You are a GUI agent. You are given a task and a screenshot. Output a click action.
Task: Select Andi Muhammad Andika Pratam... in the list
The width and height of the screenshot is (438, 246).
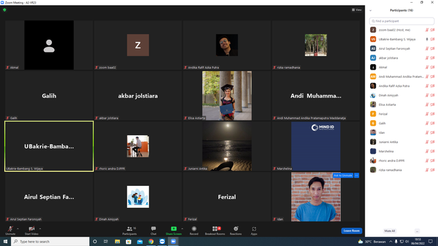(402, 77)
